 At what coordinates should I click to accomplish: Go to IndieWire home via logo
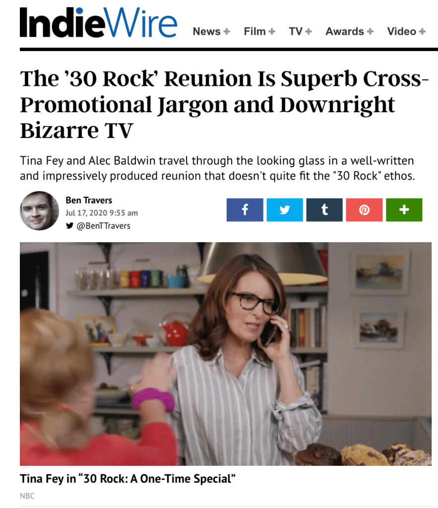coord(98,22)
